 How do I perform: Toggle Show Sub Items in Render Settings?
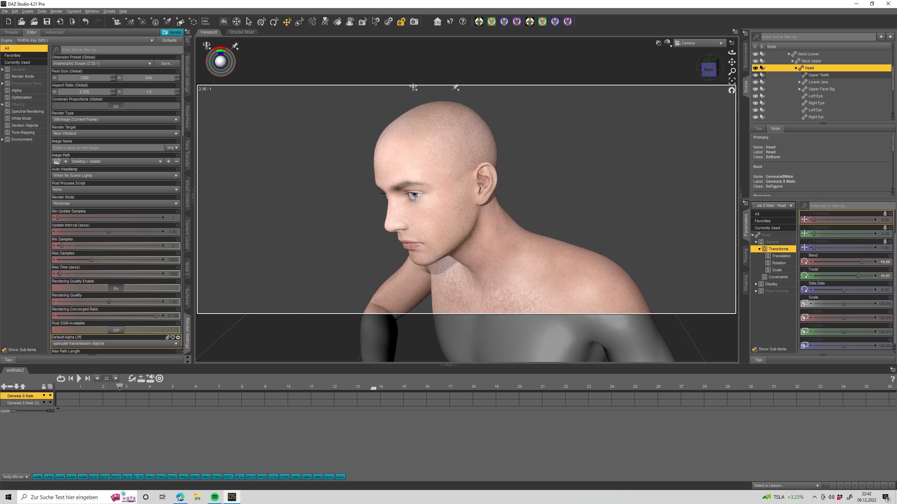(x=4, y=350)
